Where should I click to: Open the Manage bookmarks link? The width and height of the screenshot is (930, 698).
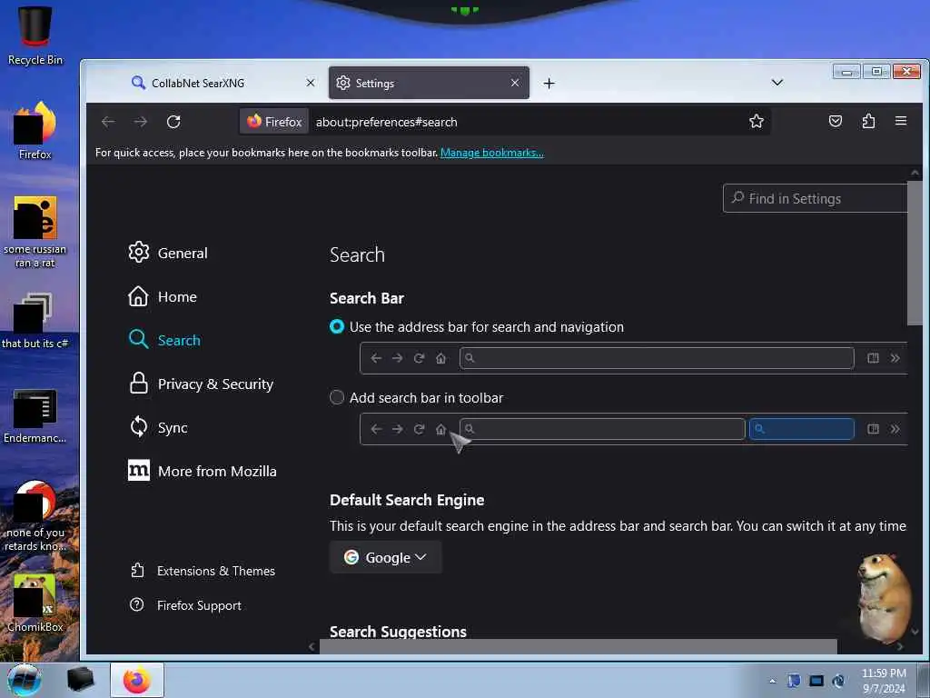(x=491, y=153)
